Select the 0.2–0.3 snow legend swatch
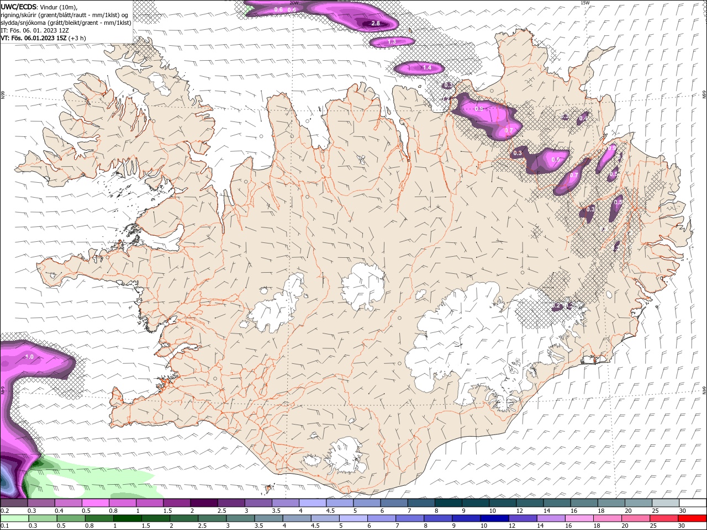707x530 pixels. (x=13, y=503)
